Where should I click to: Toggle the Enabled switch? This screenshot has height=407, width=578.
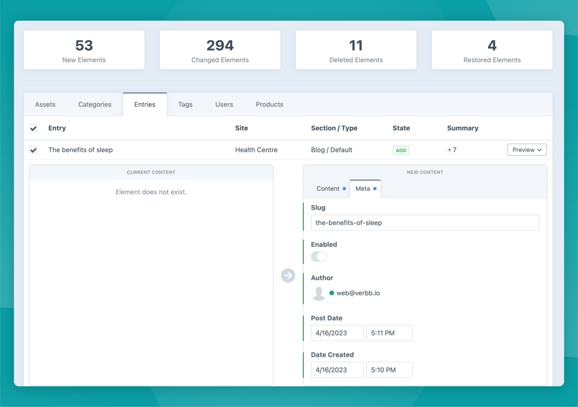[x=319, y=256]
